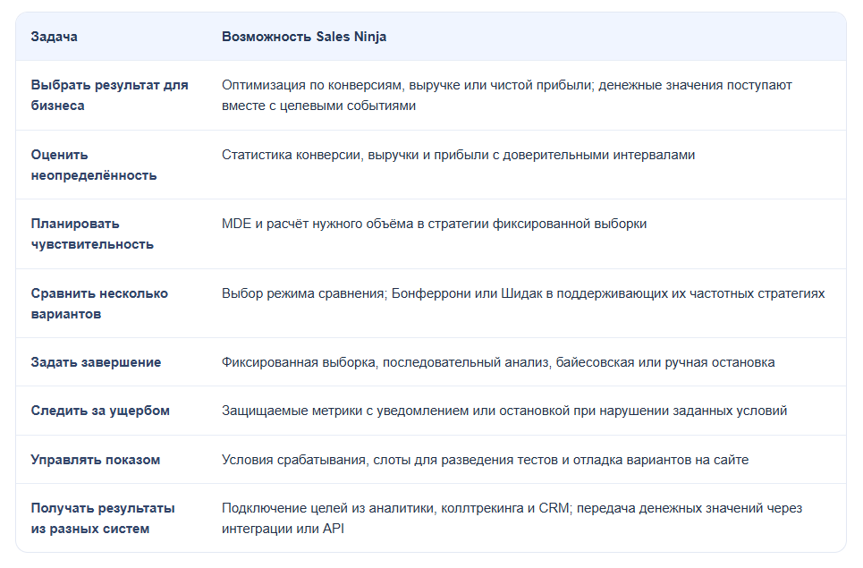Select the "Задать завершение" row title
Viewport: 863px width, 568px height.
(96, 362)
